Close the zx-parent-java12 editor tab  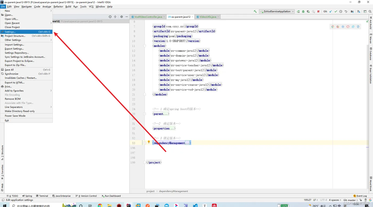(193, 17)
